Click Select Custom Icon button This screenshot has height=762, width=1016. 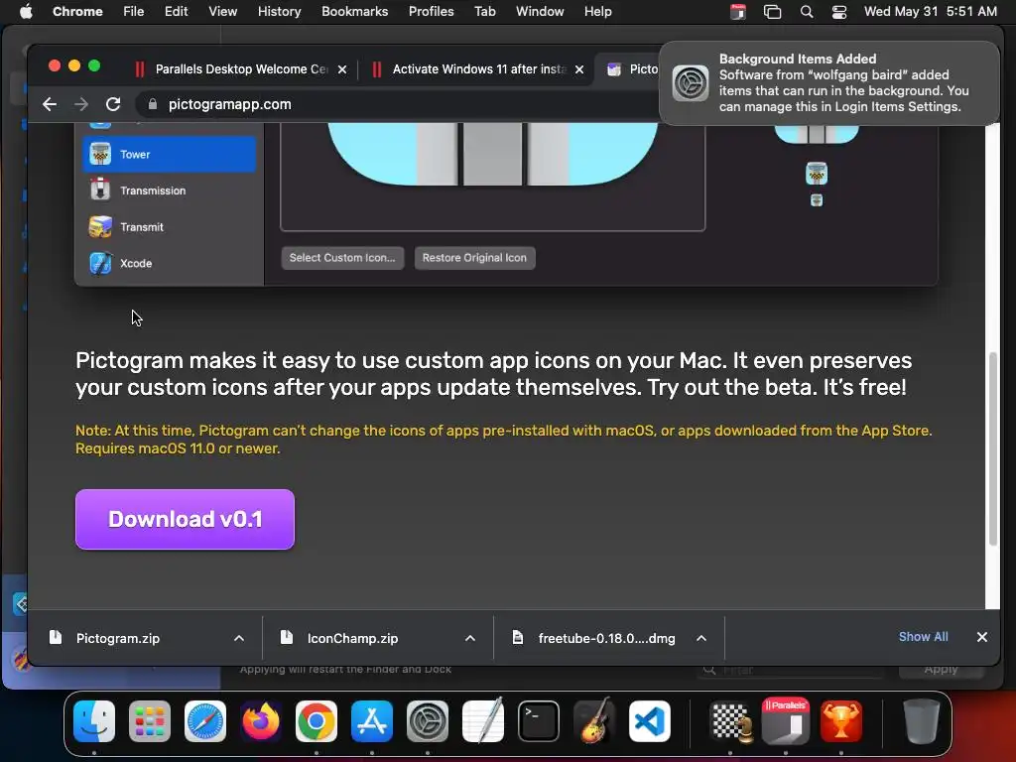click(342, 258)
